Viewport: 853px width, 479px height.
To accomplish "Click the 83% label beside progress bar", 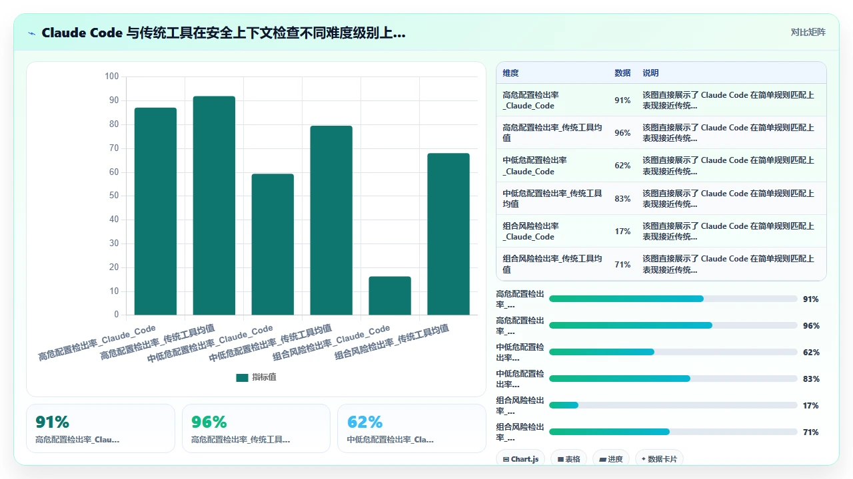I will pos(811,379).
